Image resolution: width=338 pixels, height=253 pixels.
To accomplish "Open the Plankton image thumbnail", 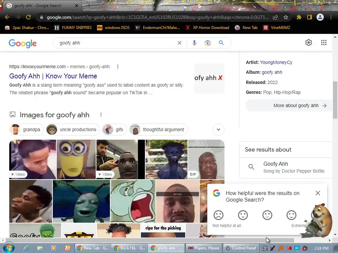I will pos(81,201).
